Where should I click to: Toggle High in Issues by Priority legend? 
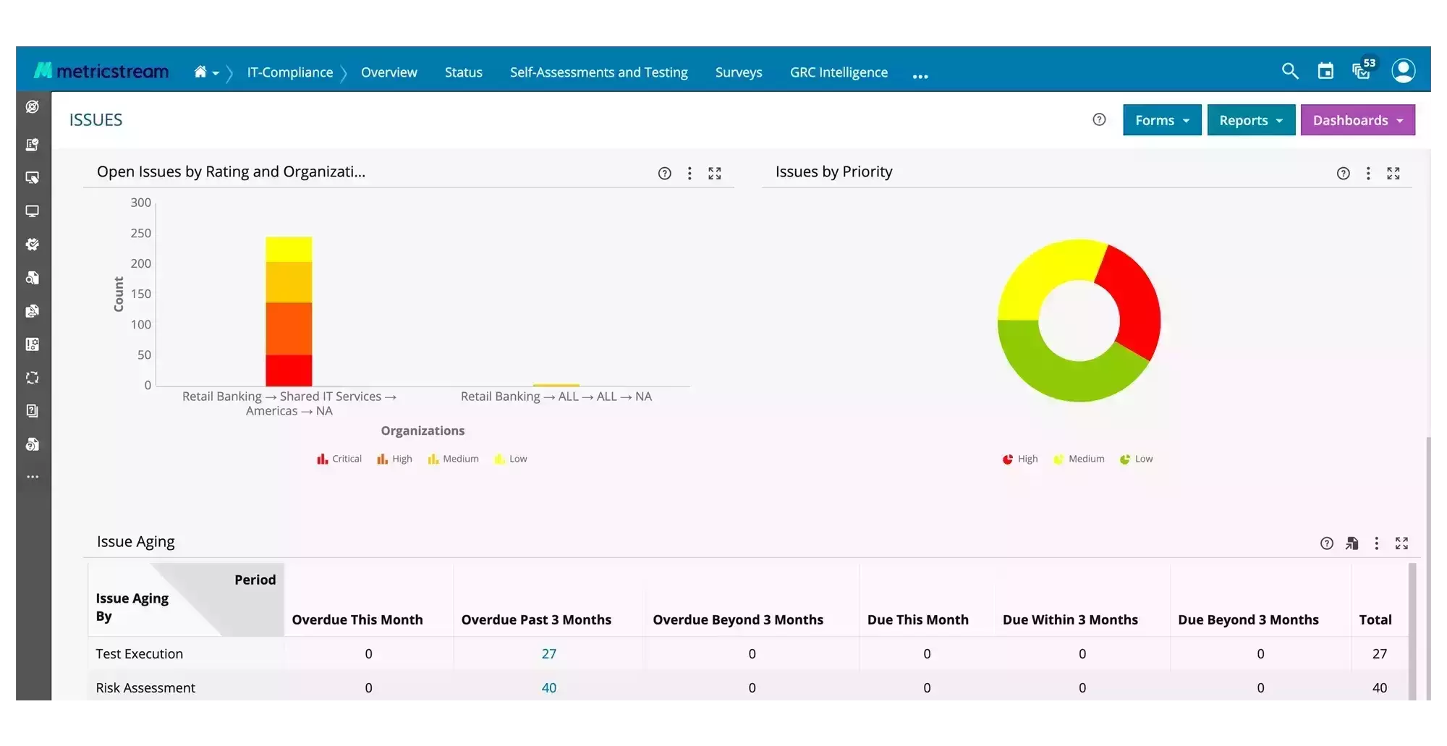[x=1020, y=459]
